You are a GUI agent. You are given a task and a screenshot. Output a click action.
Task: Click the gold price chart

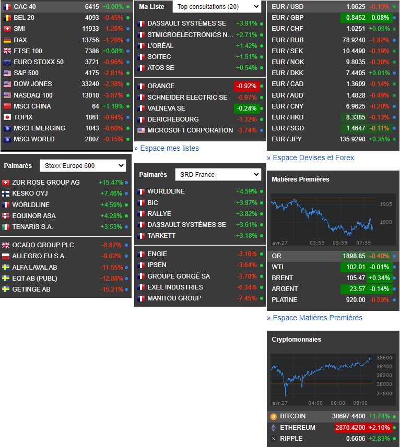pos(333,220)
